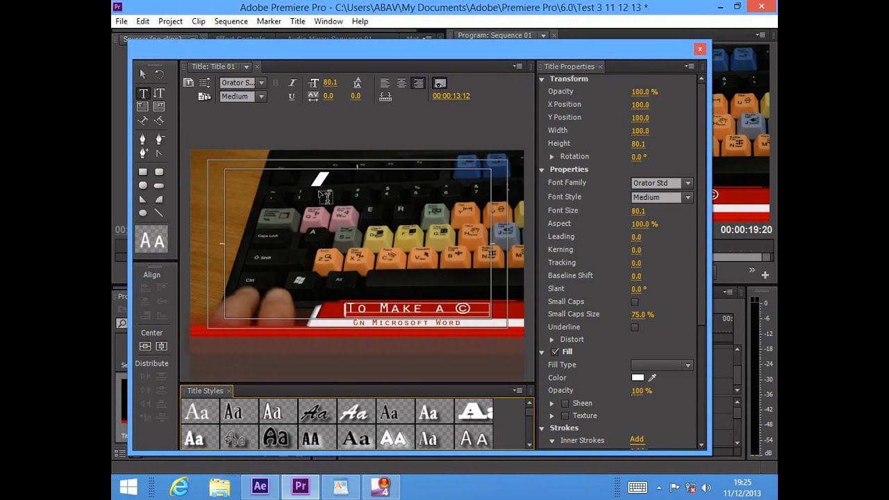The width and height of the screenshot is (889, 500).
Task: Open the Sequence menu
Action: (x=231, y=22)
